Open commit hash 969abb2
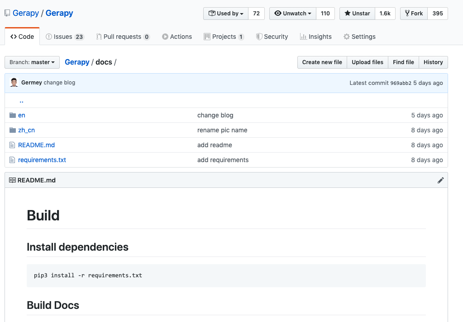This screenshot has height=322, width=463. point(401,83)
